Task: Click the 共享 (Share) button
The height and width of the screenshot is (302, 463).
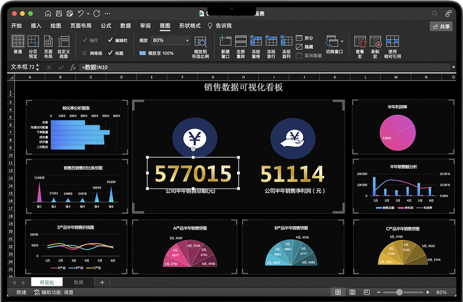Action: click(441, 26)
